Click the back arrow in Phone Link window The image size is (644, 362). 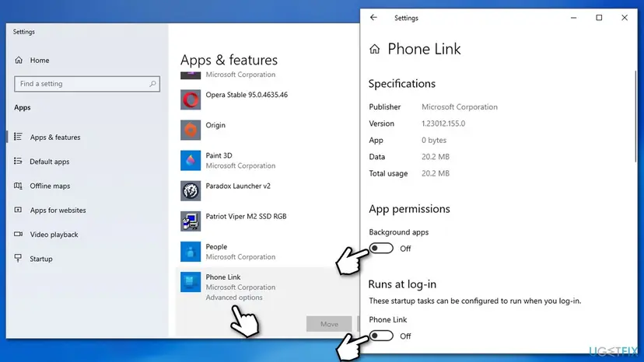tap(373, 18)
